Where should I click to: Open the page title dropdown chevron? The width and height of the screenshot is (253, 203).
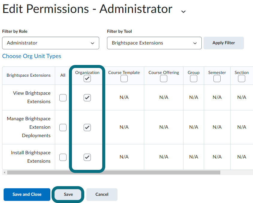(x=183, y=11)
